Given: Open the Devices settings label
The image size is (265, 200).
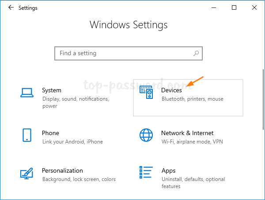Looking at the screenshot, I should click(x=171, y=90).
